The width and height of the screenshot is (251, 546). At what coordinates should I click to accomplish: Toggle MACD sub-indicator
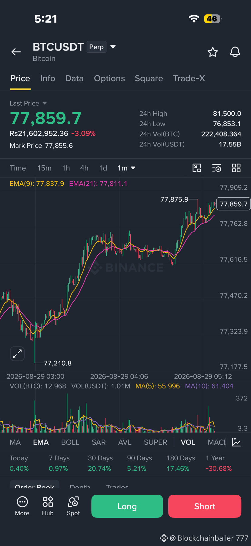pyautogui.click(x=217, y=442)
